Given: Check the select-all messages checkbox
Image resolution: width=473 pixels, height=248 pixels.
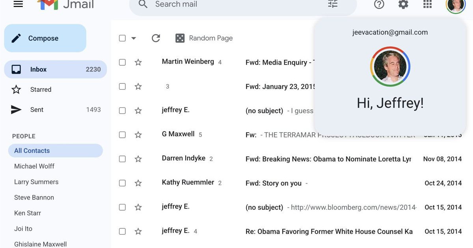Looking at the screenshot, I should coord(122,38).
